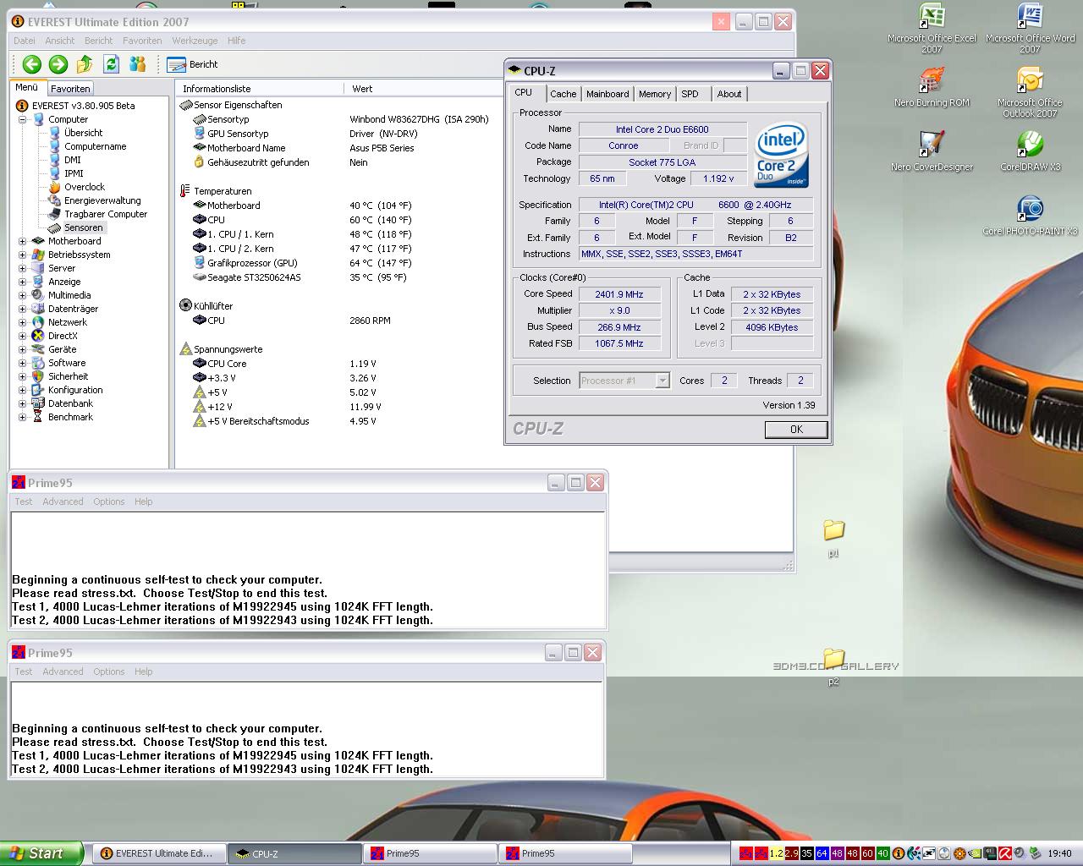Collapse the Computer tree node
The width and height of the screenshot is (1083, 866).
point(22,119)
